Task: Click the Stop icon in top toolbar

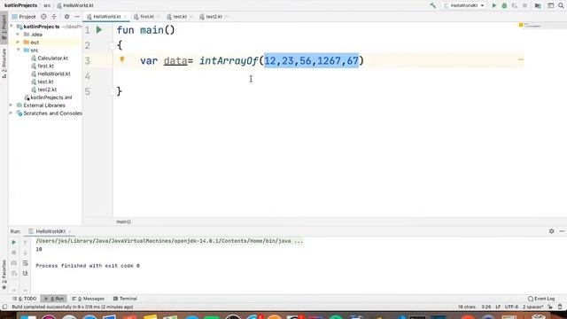Action: point(524,5)
